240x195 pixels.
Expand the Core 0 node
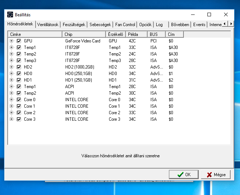pos(11,99)
